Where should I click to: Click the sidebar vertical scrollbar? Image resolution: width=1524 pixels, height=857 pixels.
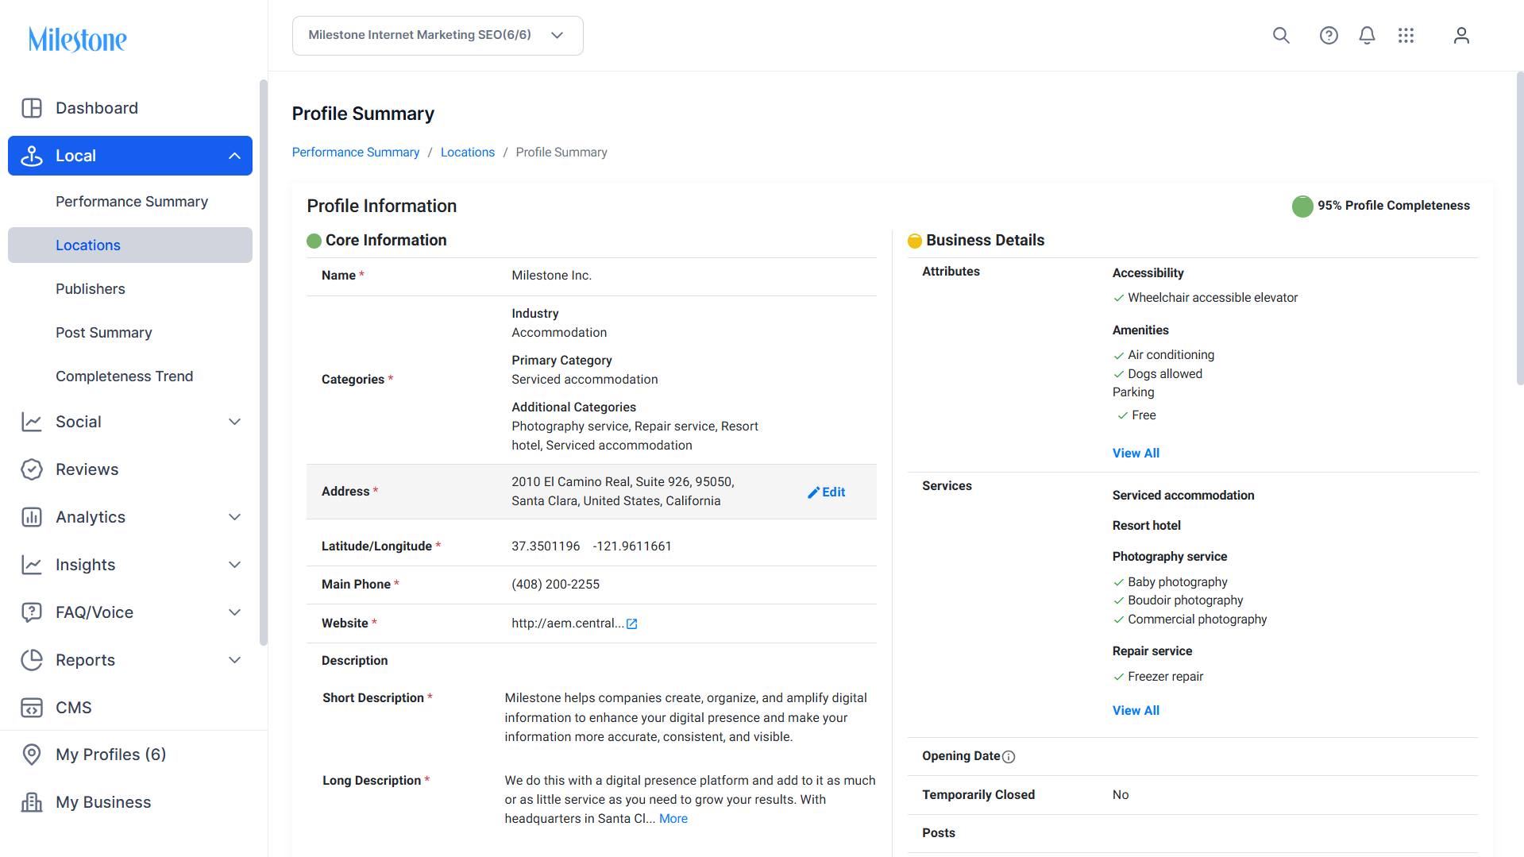click(264, 362)
